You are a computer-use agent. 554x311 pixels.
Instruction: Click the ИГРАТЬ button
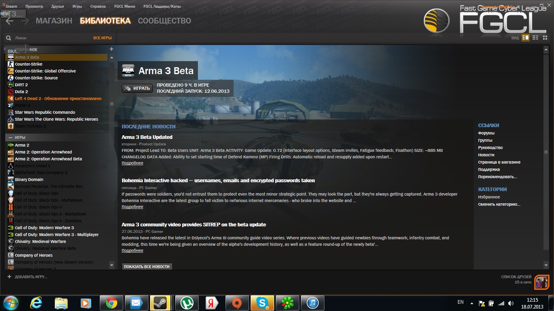click(x=137, y=88)
